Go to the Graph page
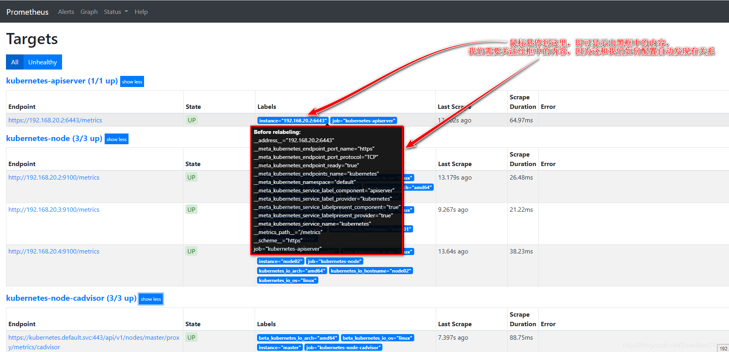Viewport: 729px width, 352px height. [89, 12]
